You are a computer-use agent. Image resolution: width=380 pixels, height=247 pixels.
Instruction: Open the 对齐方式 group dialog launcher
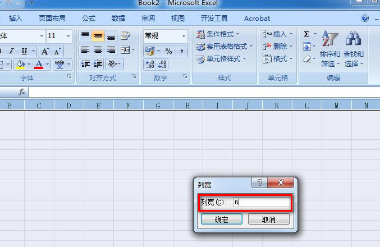click(x=134, y=76)
